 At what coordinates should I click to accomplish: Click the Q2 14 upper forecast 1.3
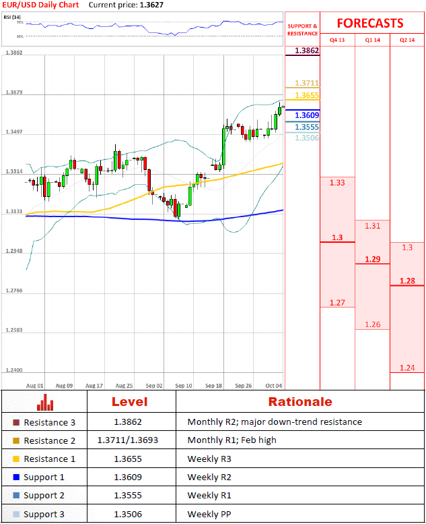[407, 248]
